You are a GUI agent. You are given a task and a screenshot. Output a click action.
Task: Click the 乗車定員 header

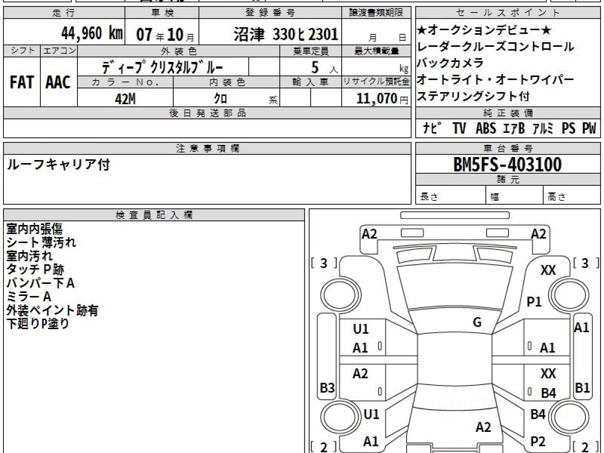tap(311, 51)
